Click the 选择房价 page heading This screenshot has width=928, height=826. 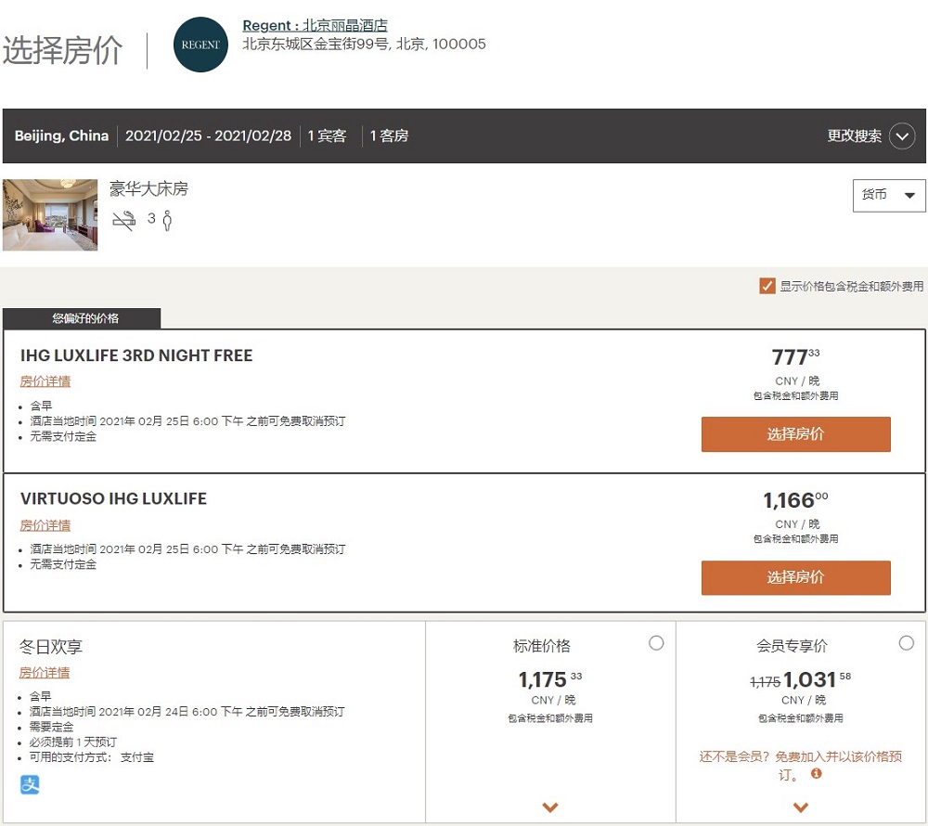coord(62,50)
